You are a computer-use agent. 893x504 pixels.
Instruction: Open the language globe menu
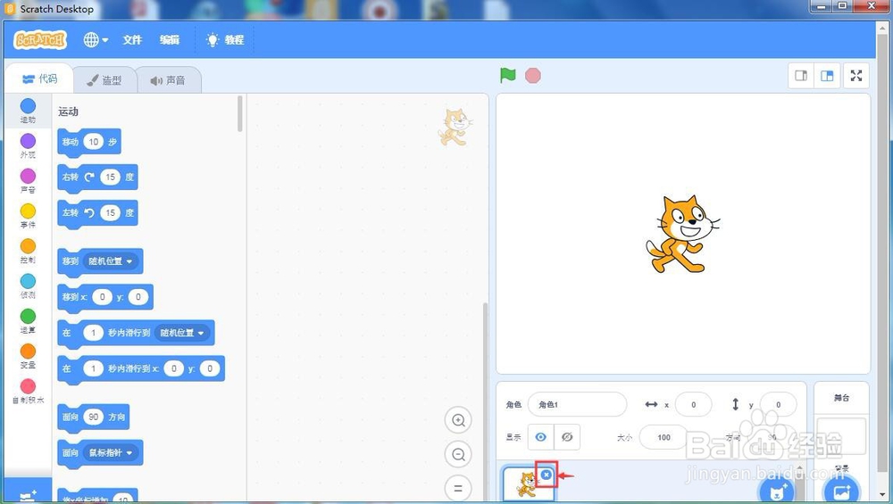point(96,40)
